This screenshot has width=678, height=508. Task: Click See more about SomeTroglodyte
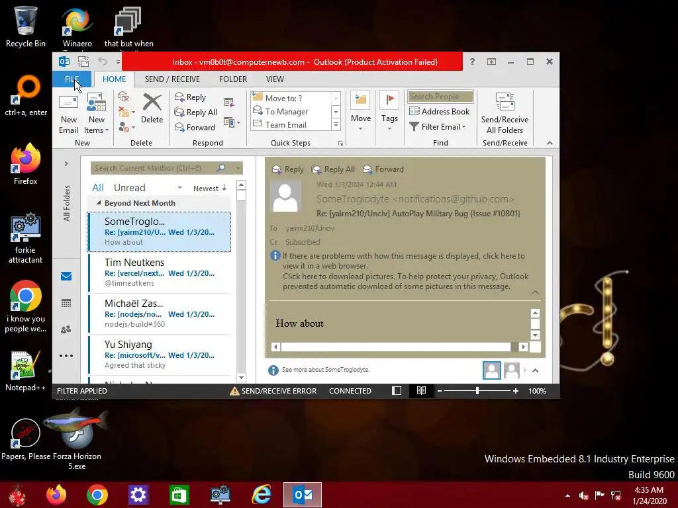325,370
